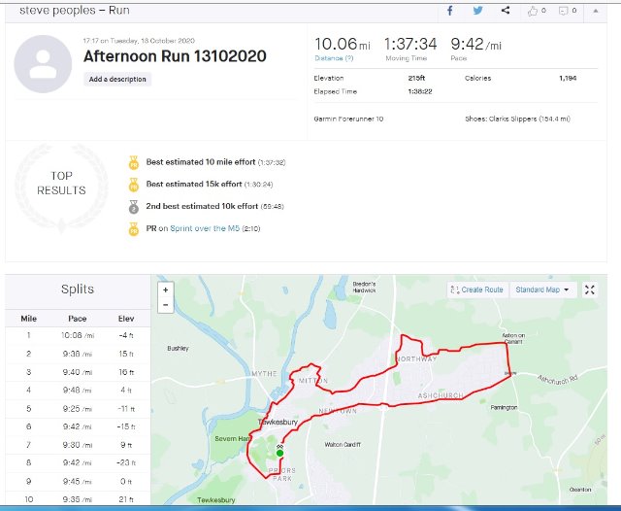Image resolution: width=621 pixels, height=511 pixels.
Task: Select the mile 1 split row
Action: point(78,334)
